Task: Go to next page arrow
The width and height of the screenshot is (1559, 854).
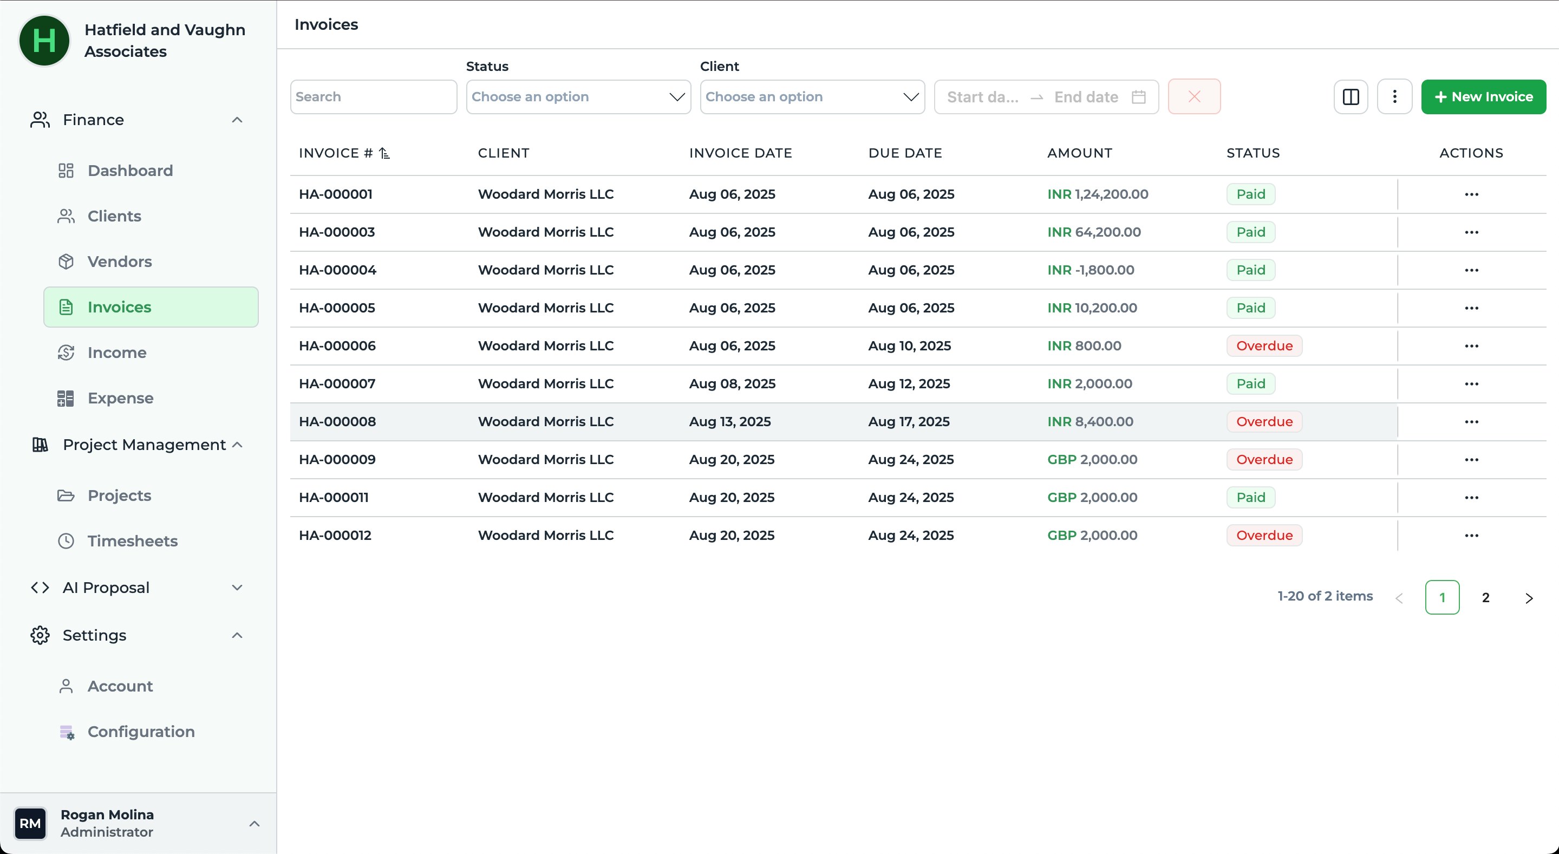Action: 1529,598
